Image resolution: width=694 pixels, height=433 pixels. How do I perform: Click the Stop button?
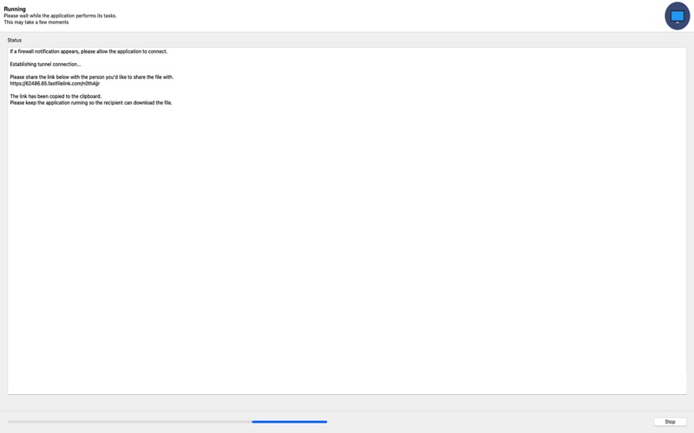pyautogui.click(x=670, y=422)
